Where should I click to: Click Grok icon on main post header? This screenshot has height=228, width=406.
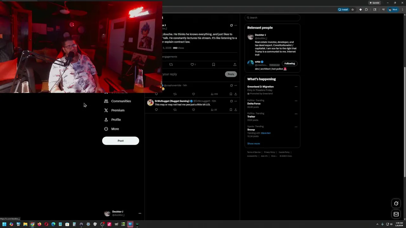[x=231, y=25]
